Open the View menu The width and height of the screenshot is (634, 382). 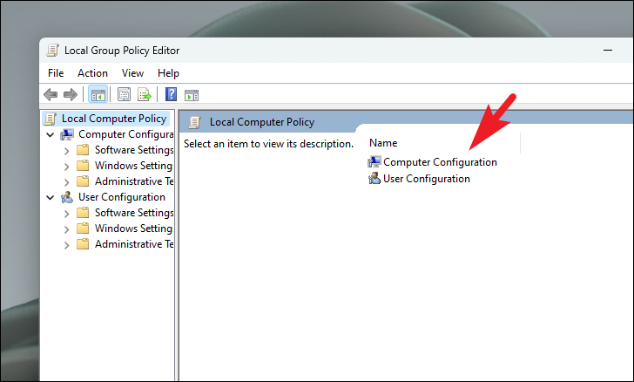(x=132, y=73)
